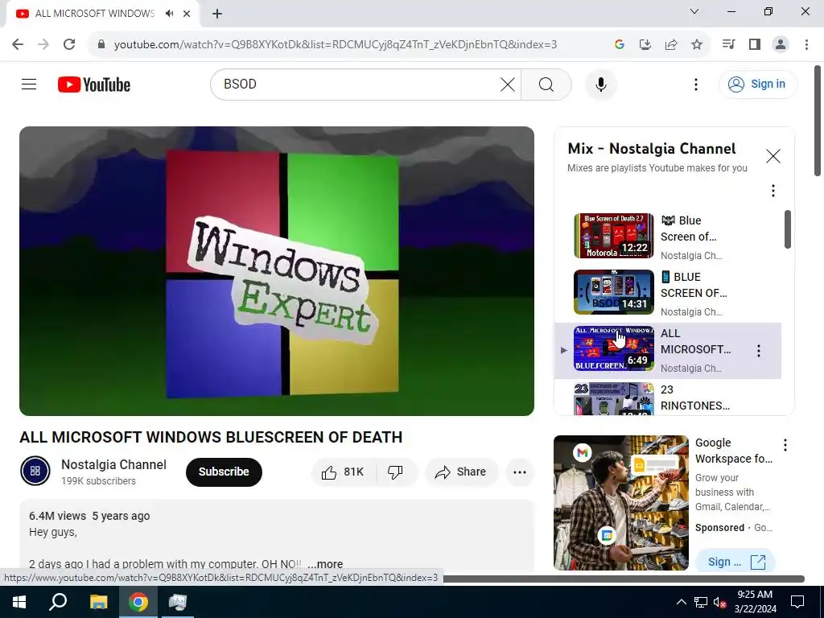This screenshot has width=824, height=618.
Task: Open a new tab with plus button
Action: click(x=217, y=14)
